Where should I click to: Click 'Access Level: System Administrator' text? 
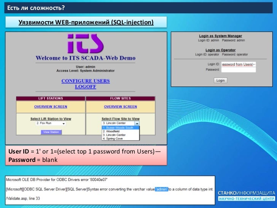point(86,71)
